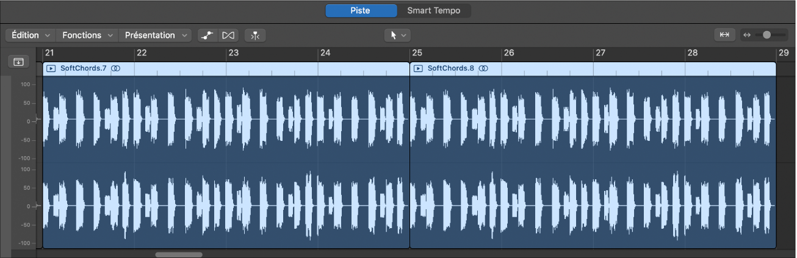Click the horizontal scrollbar at the bottom
The width and height of the screenshot is (797, 258).
point(178,254)
